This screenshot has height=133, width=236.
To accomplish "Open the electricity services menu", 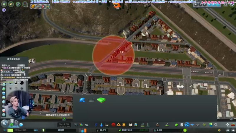I will (96, 125).
